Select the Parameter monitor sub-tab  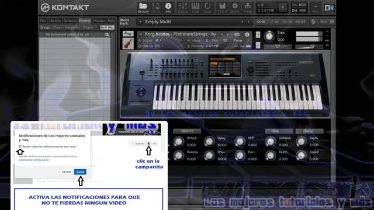72,27
